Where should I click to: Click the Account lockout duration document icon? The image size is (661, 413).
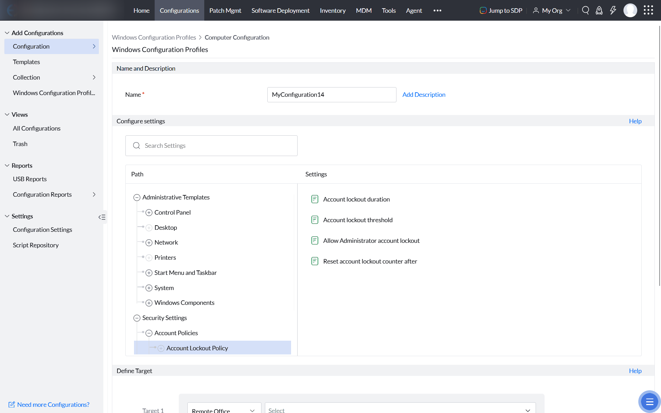pos(314,199)
